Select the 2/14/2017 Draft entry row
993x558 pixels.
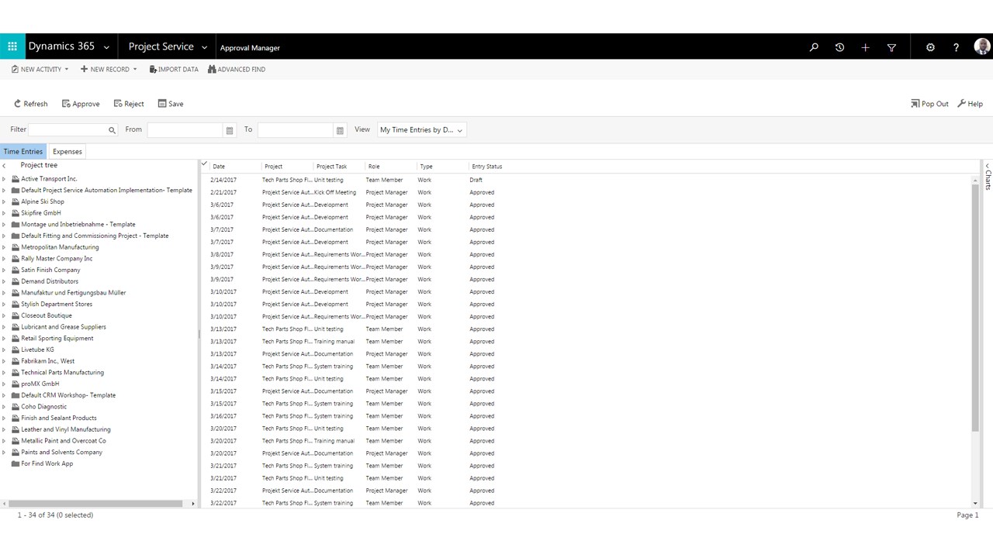(587, 180)
